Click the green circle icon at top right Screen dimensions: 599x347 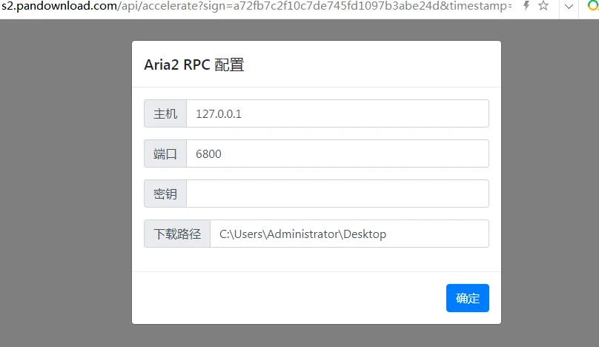click(593, 6)
